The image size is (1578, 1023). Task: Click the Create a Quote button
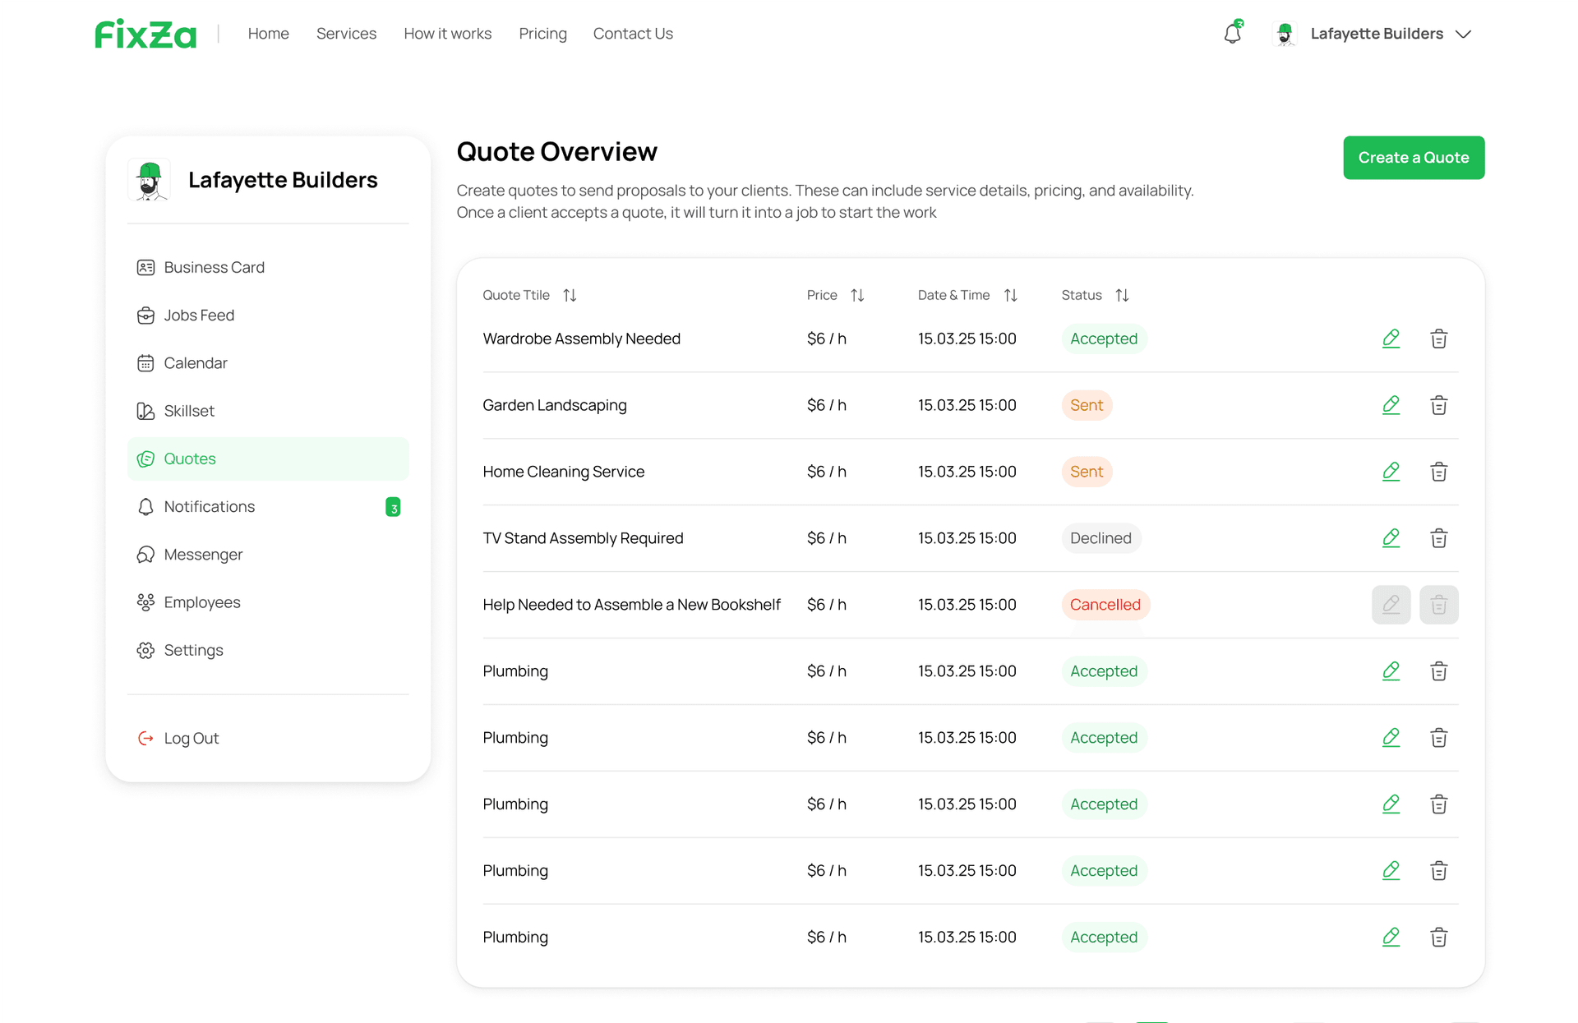point(1413,157)
